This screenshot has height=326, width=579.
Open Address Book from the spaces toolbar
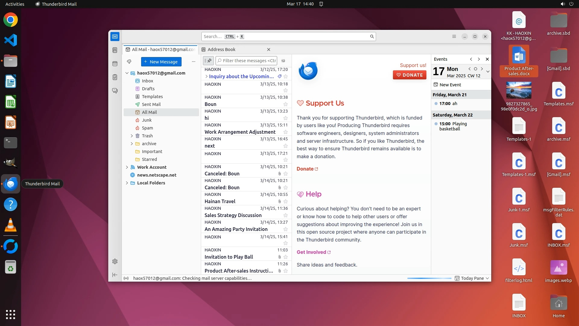115,50
